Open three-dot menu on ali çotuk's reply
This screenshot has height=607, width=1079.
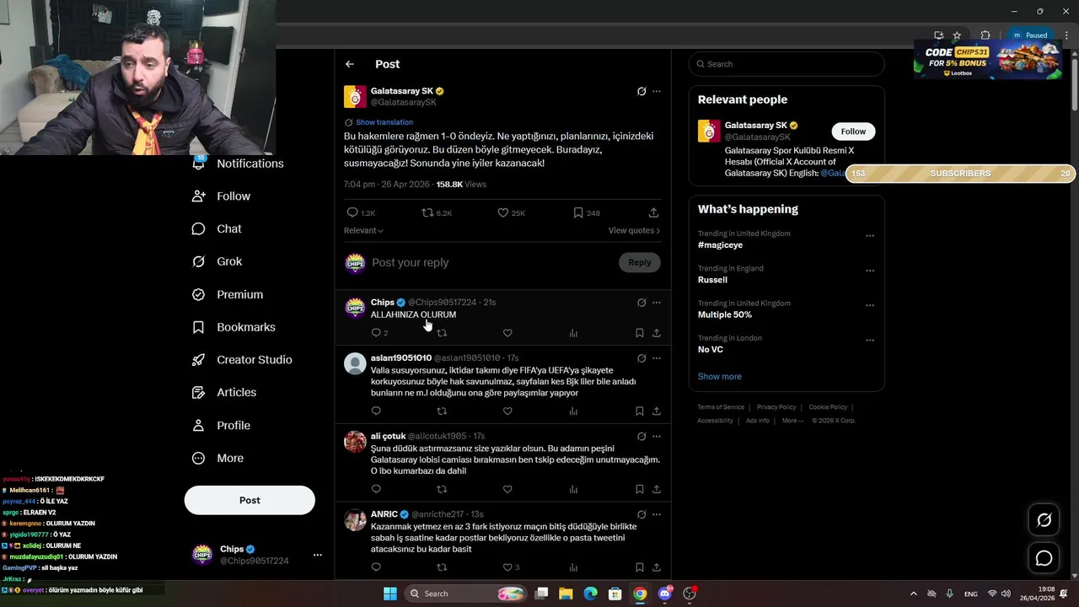click(657, 437)
